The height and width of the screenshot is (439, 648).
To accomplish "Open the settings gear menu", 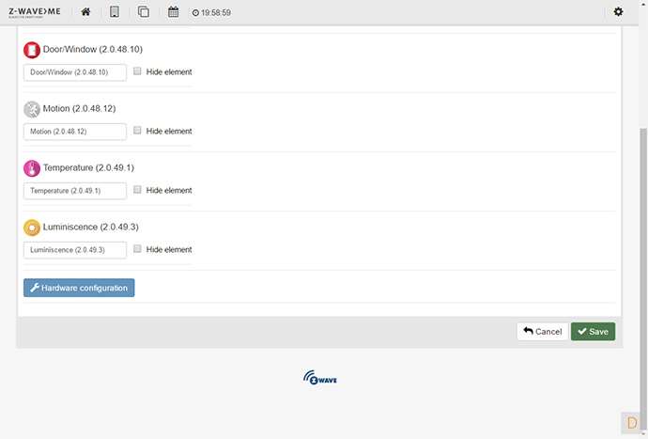I will (618, 11).
